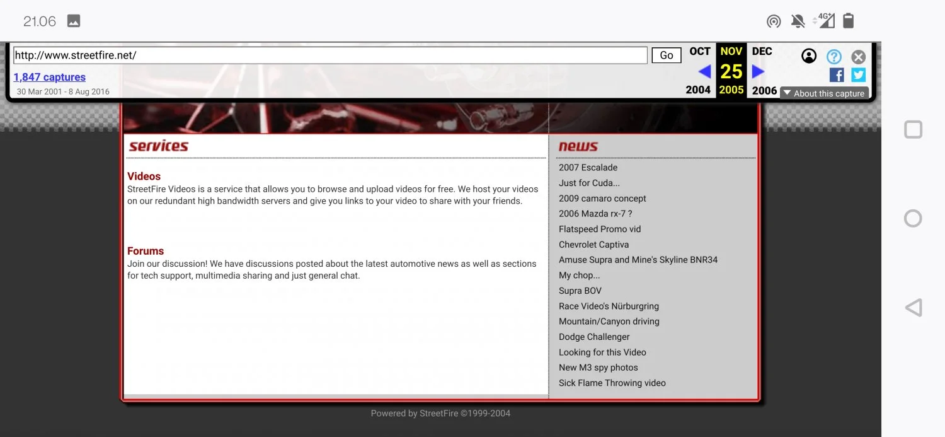Open the Wayback Machine help icon
The image size is (945, 437).
click(x=833, y=56)
